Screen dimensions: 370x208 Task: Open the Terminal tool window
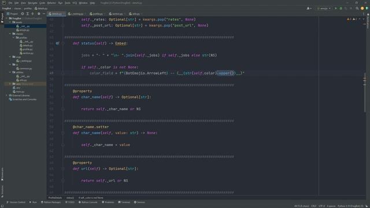[x=124, y=202]
